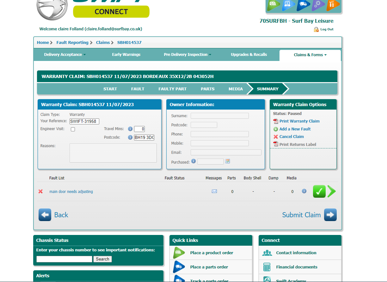
Task: Click the green checkmark on fault row
Action: [319, 191]
